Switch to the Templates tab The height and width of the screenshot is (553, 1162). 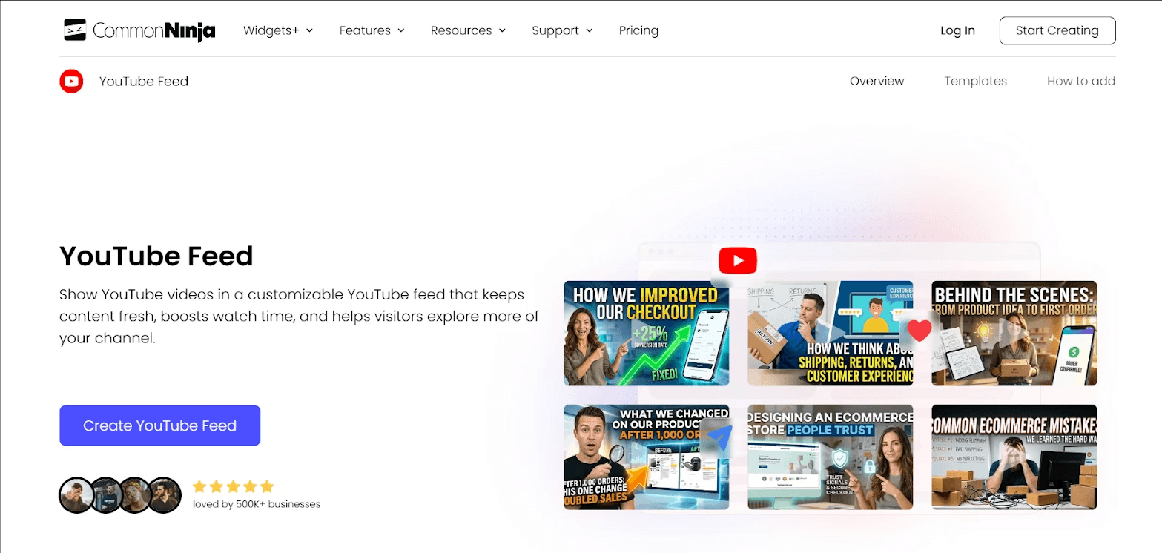click(x=975, y=81)
